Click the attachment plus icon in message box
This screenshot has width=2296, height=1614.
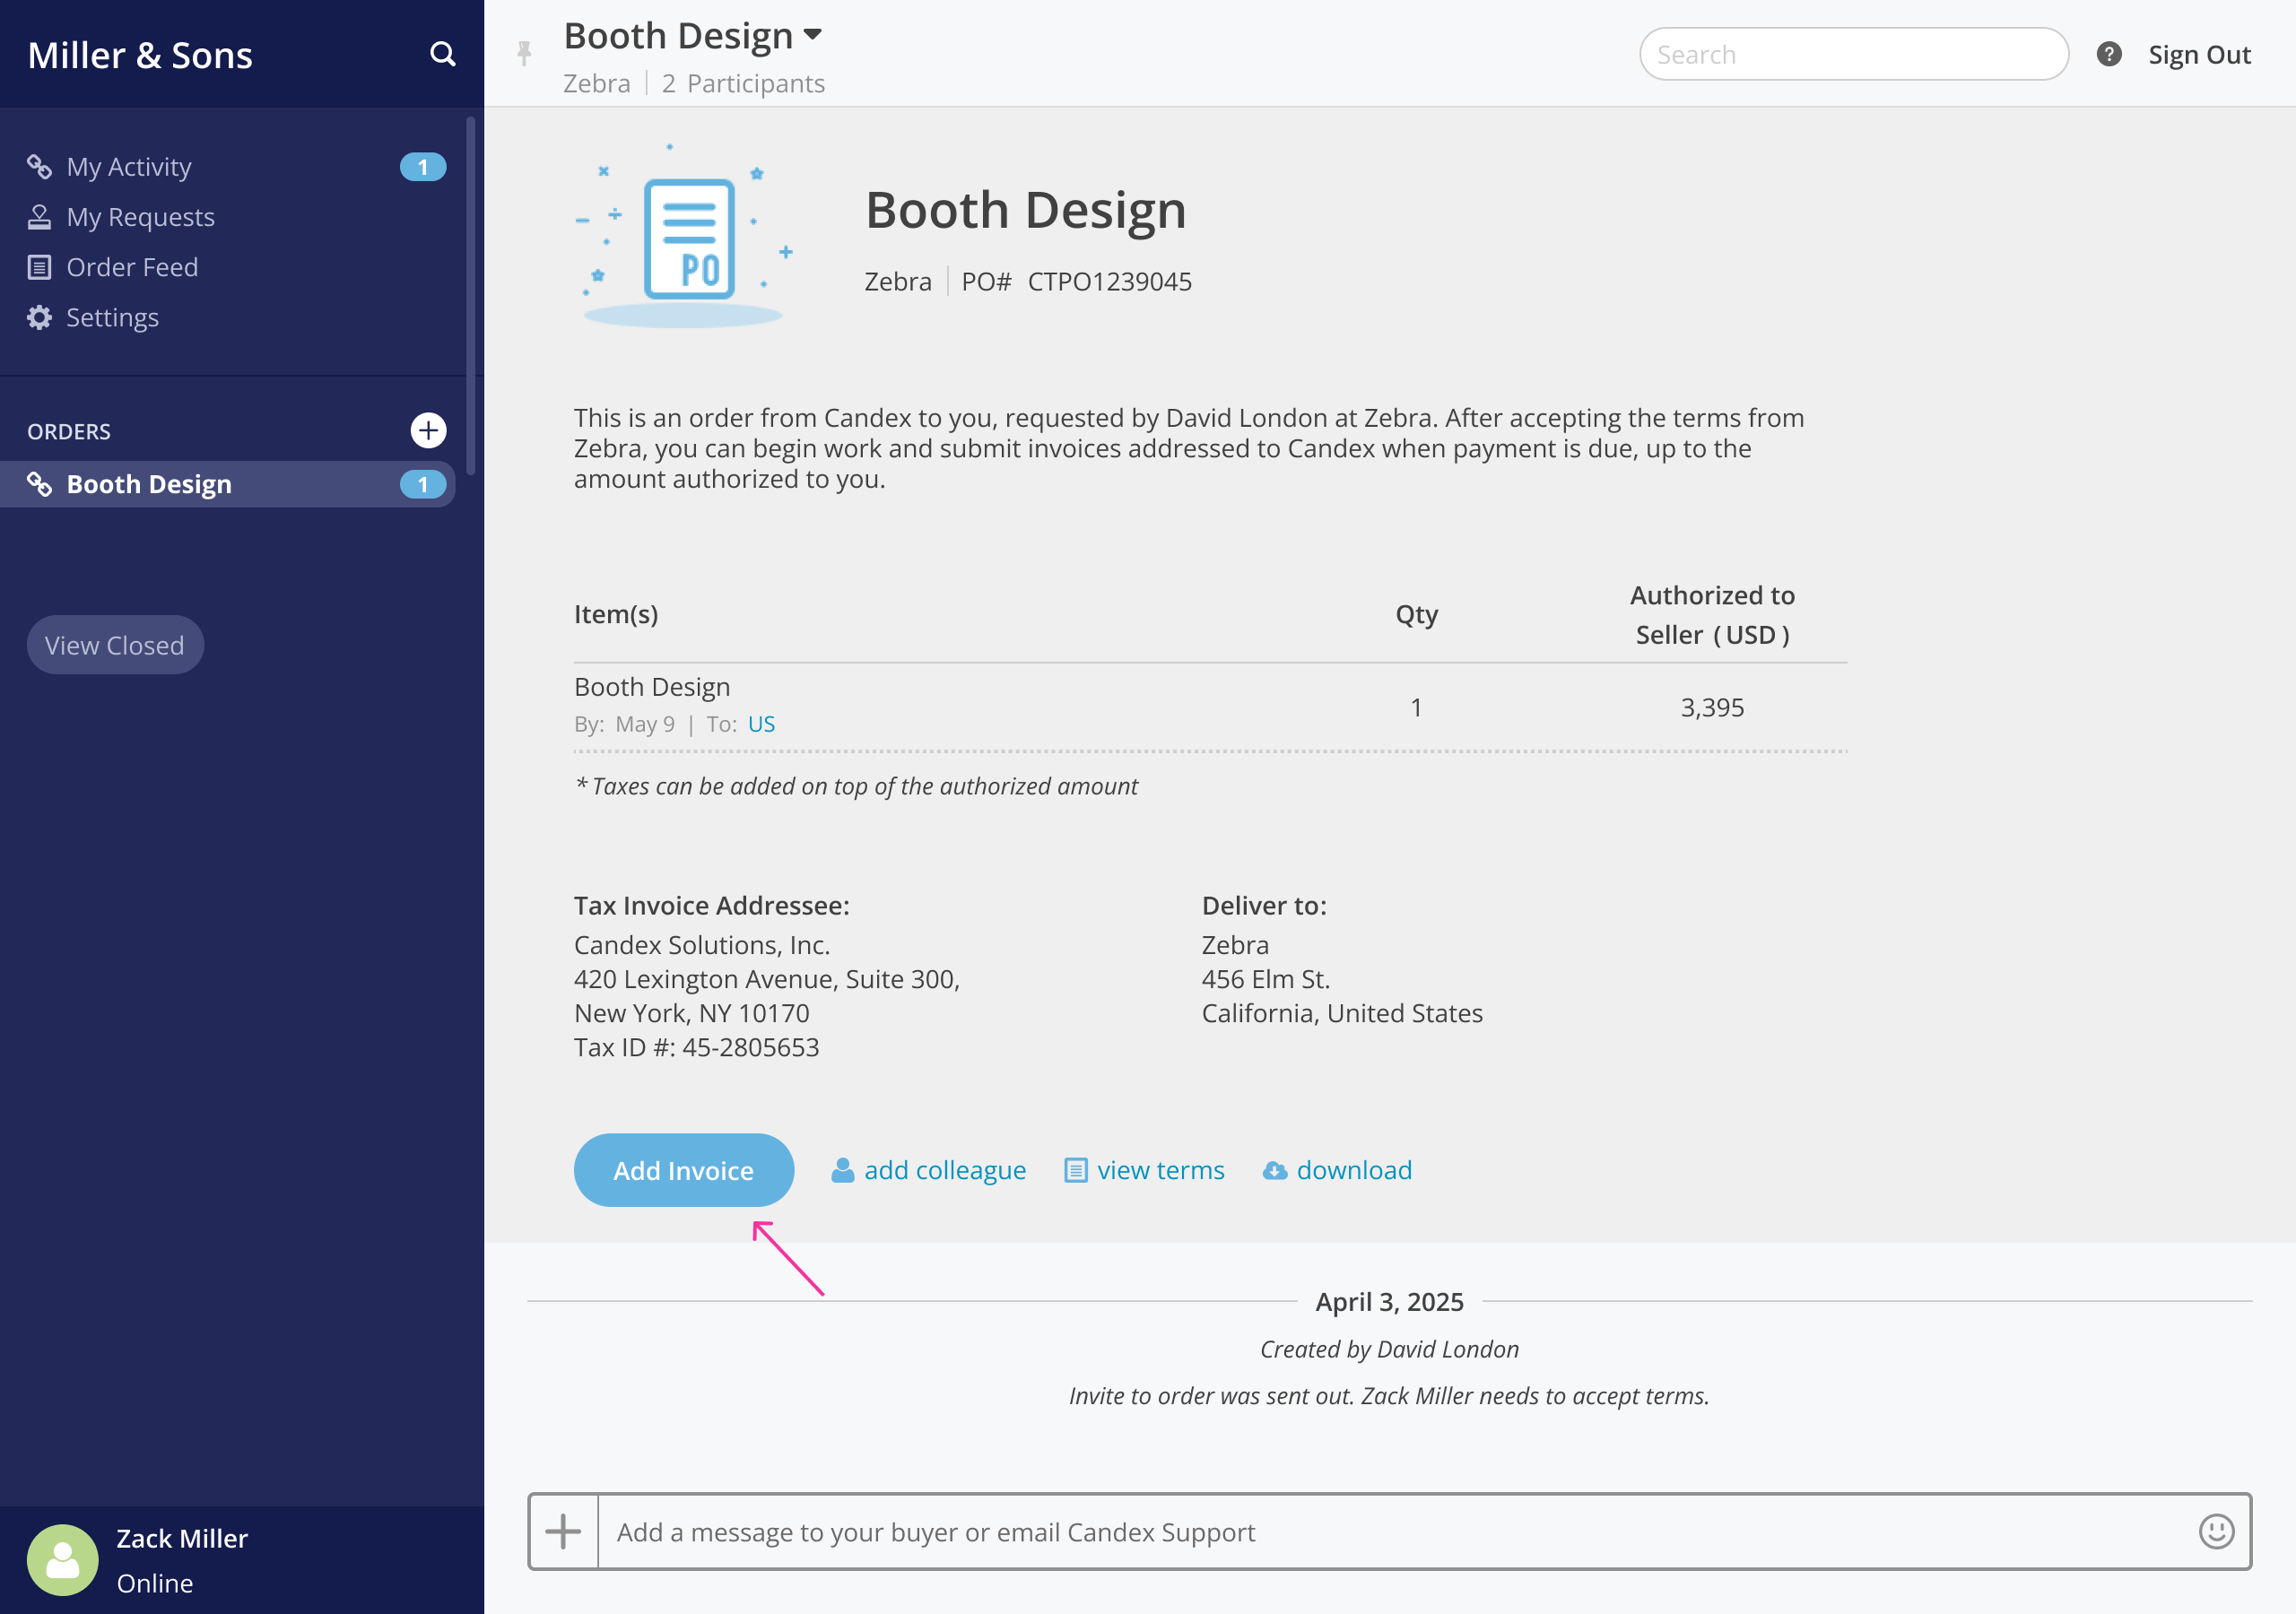[563, 1531]
